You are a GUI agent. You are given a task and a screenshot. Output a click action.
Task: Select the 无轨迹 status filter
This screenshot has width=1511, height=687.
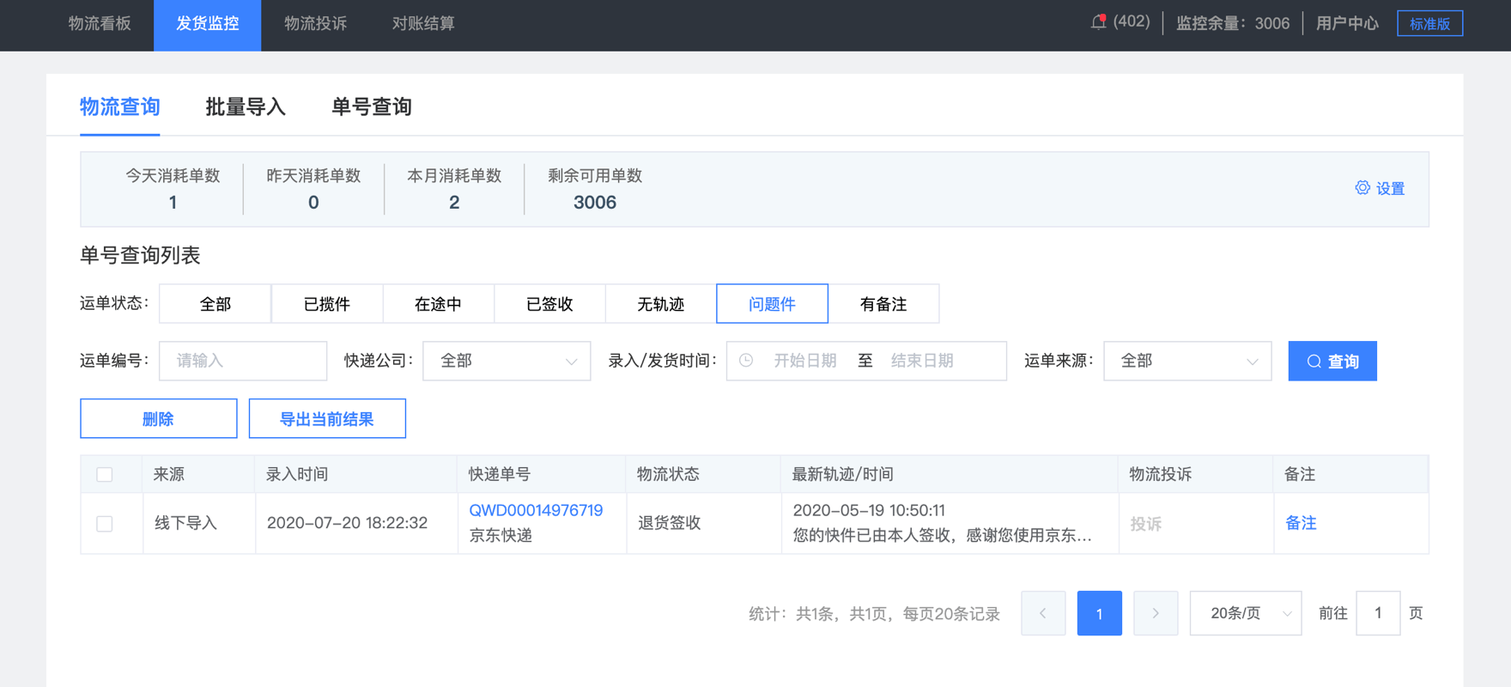661,304
